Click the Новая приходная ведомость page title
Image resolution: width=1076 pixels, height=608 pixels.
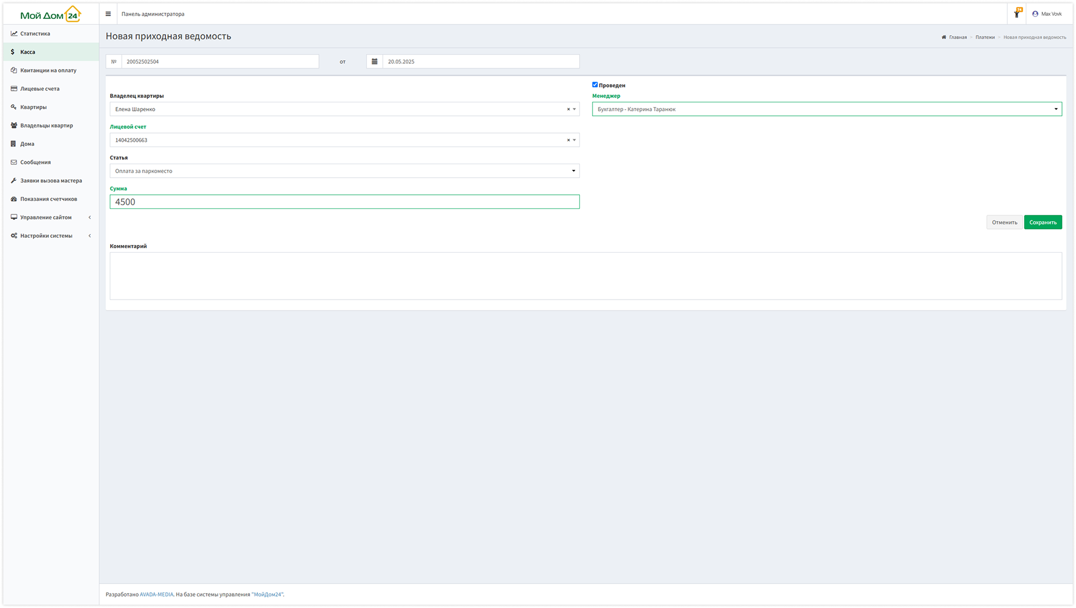[x=168, y=36]
